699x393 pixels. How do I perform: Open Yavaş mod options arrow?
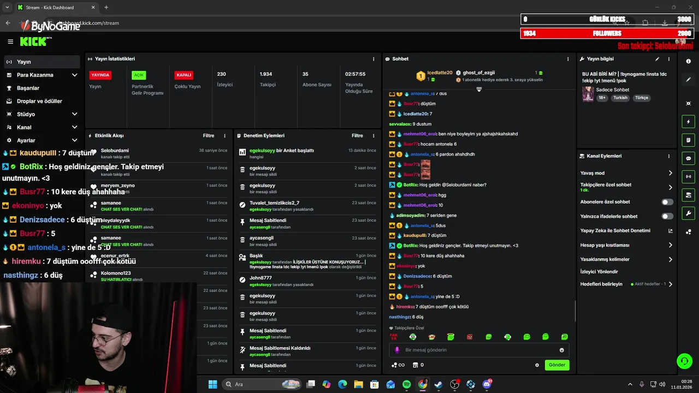click(671, 173)
